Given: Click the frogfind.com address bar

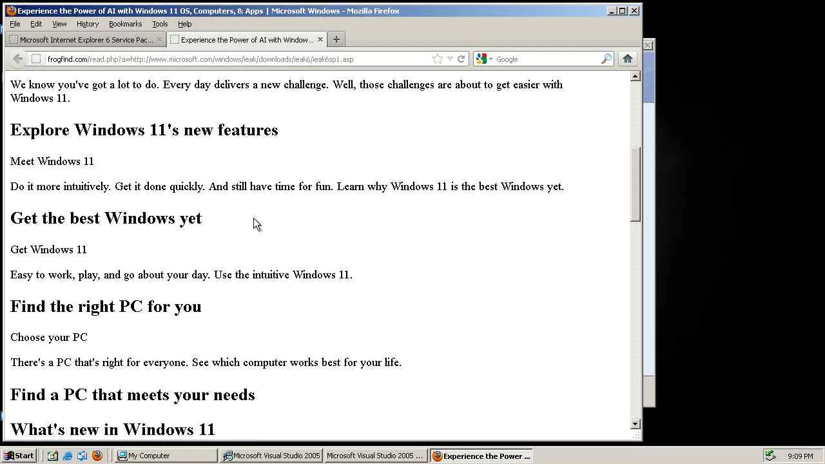Looking at the screenshot, I should [x=238, y=59].
